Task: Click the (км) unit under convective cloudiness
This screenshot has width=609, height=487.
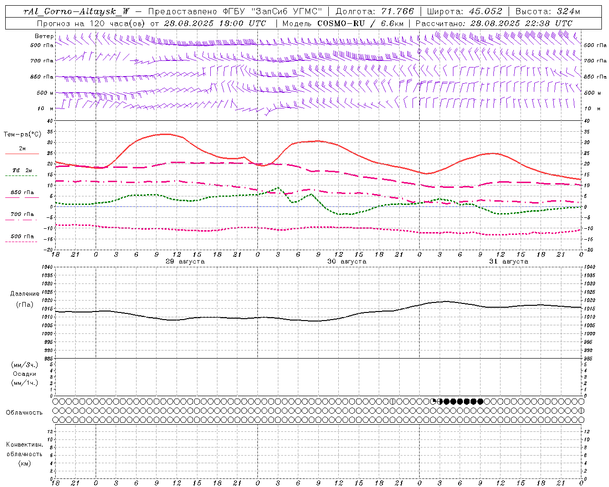Action: coord(24,463)
